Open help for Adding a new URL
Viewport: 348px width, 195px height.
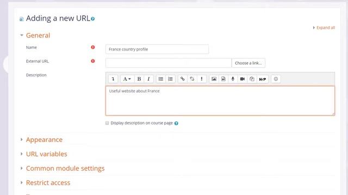pyautogui.click(x=93, y=19)
